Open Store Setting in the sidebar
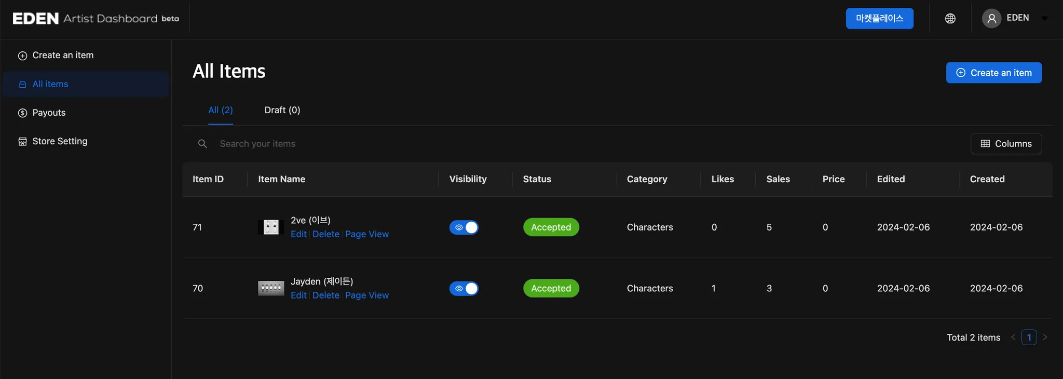The height and width of the screenshot is (379, 1063). (60, 141)
